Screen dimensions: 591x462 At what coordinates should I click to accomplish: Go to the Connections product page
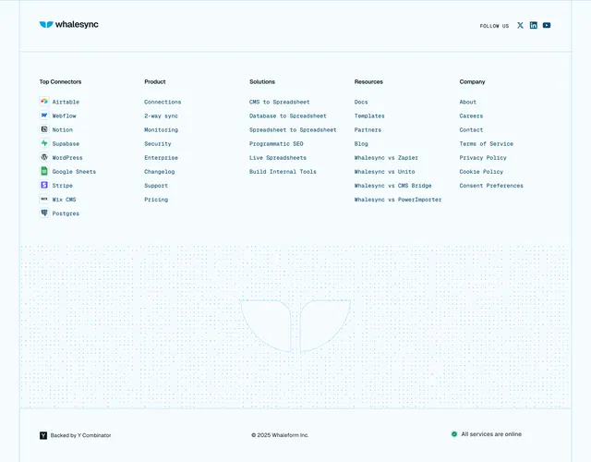pos(163,102)
